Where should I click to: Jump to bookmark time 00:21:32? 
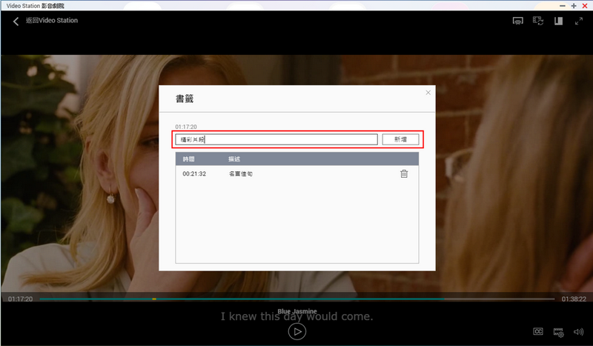(194, 174)
